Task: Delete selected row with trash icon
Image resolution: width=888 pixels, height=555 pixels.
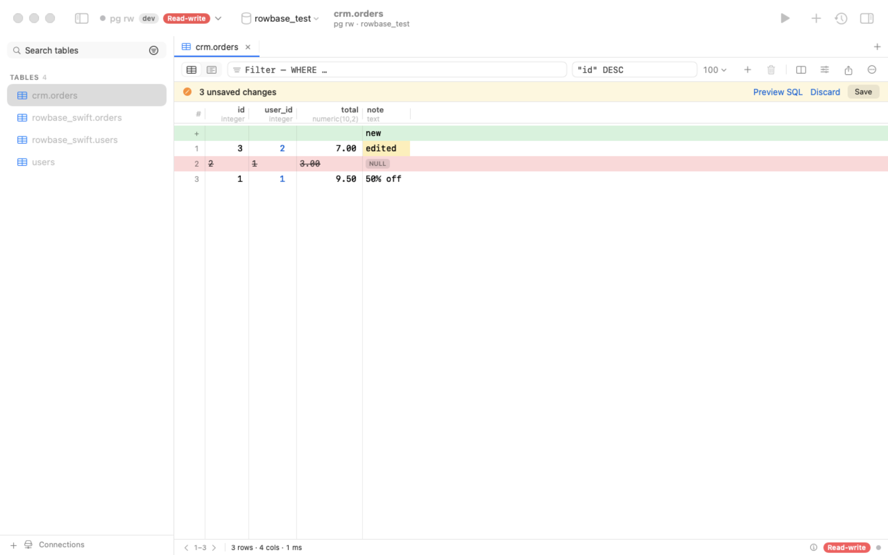Action: click(x=771, y=70)
